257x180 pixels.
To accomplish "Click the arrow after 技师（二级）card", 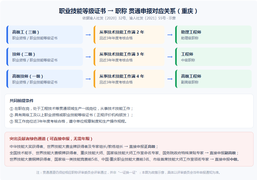I will (x=88, y=57).
